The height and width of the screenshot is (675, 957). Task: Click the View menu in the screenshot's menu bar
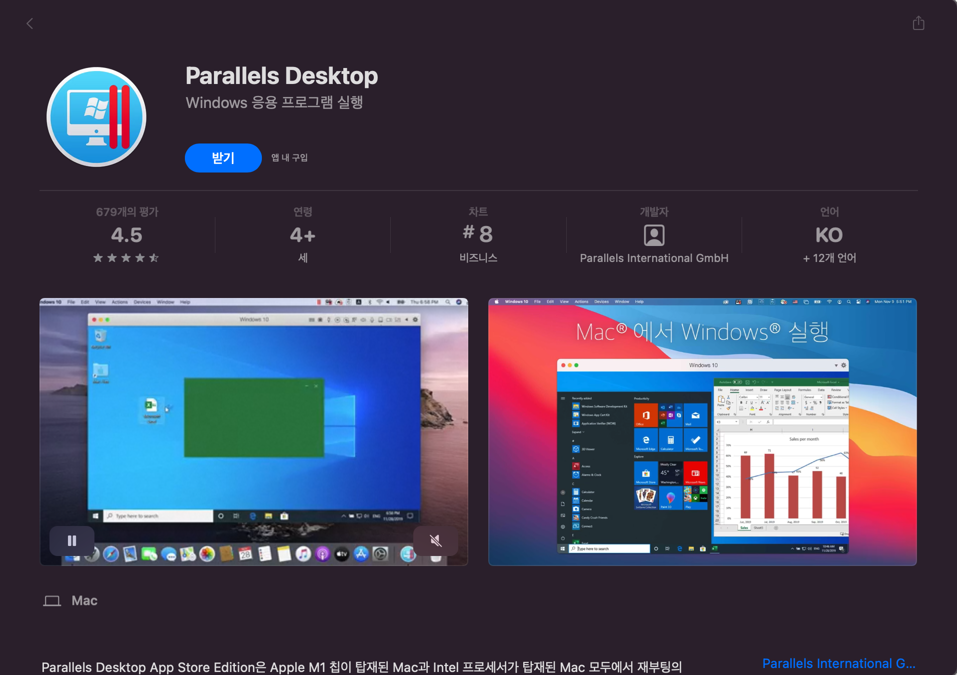click(564, 302)
